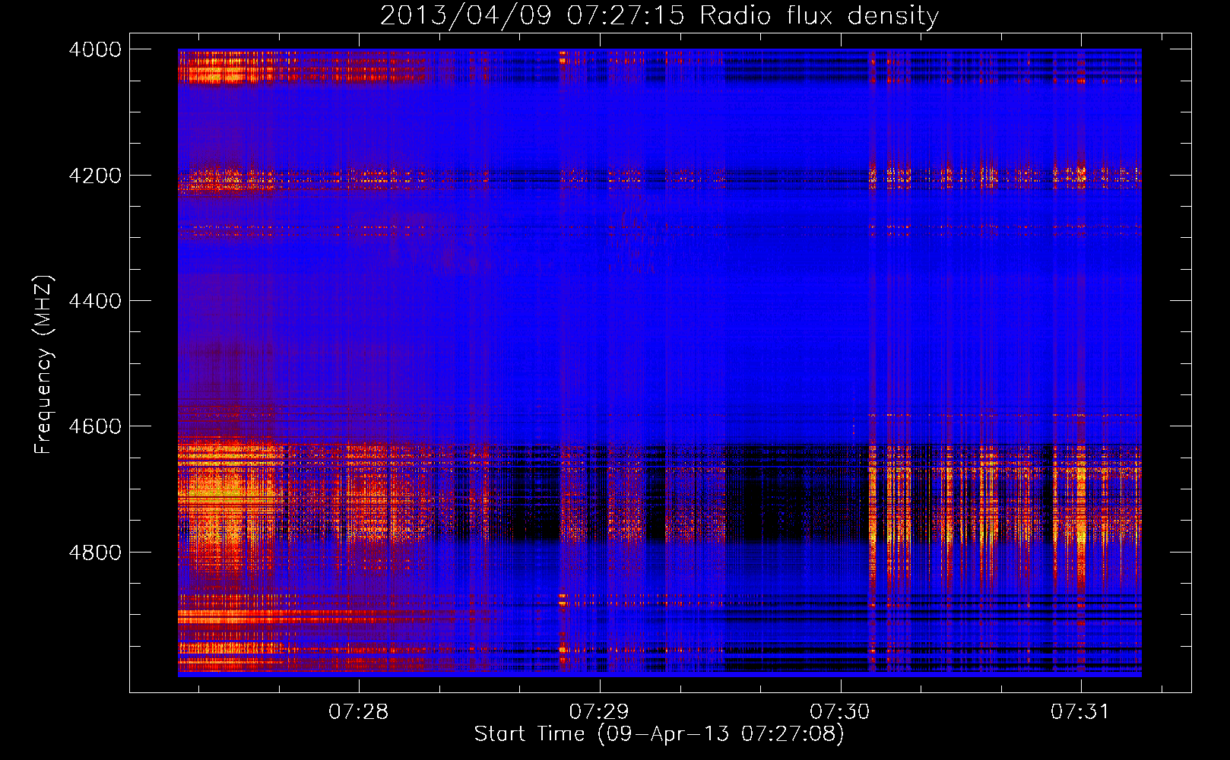
Task: Click the 07:28 time tick label
Action: pos(358,711)
